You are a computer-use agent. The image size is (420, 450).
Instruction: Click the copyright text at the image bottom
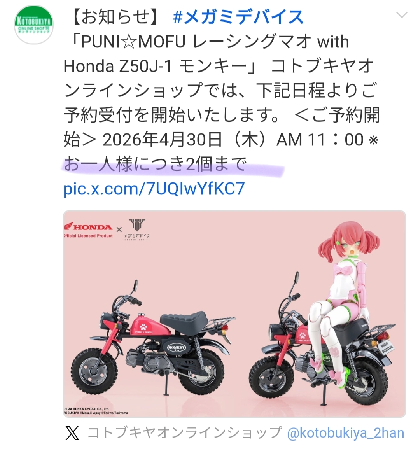[96, 411]
